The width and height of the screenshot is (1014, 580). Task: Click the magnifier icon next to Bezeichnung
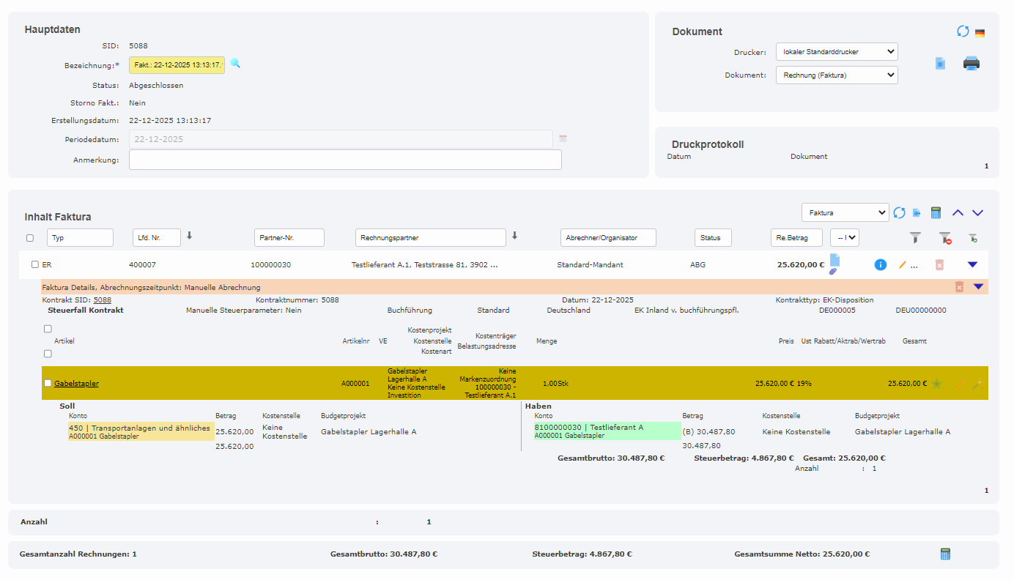pyautogui.click(x=235, y=64)
